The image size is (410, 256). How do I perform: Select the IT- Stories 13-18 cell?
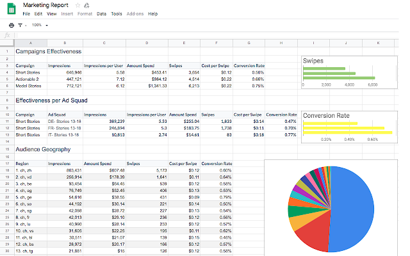(65, 135)
